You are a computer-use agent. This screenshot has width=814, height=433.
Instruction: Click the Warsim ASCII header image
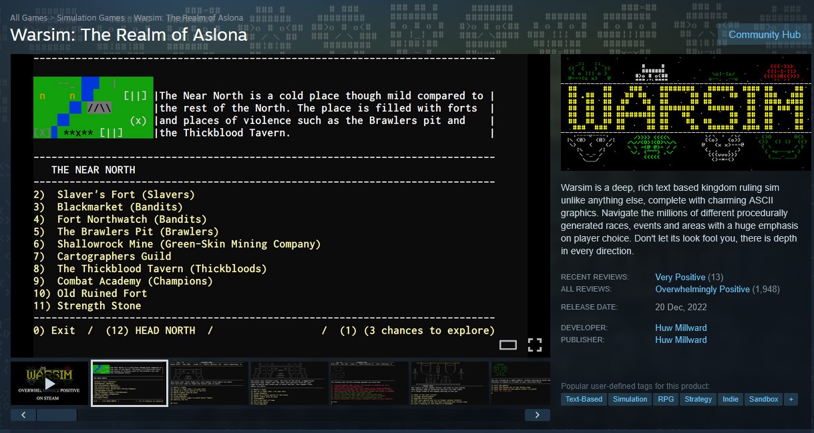(686, 112)
